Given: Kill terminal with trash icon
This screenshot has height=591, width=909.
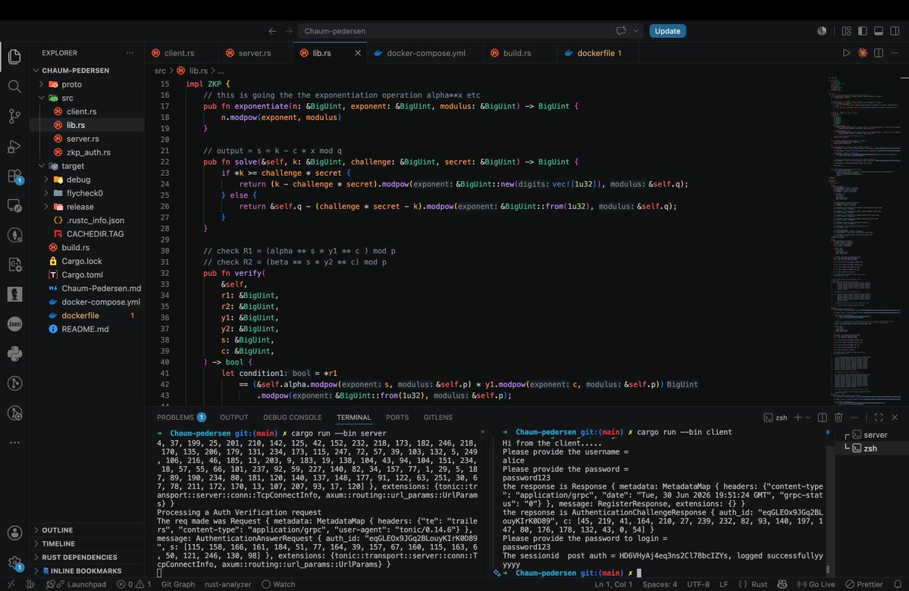Looking at the screenshot, I should (838, 417).
